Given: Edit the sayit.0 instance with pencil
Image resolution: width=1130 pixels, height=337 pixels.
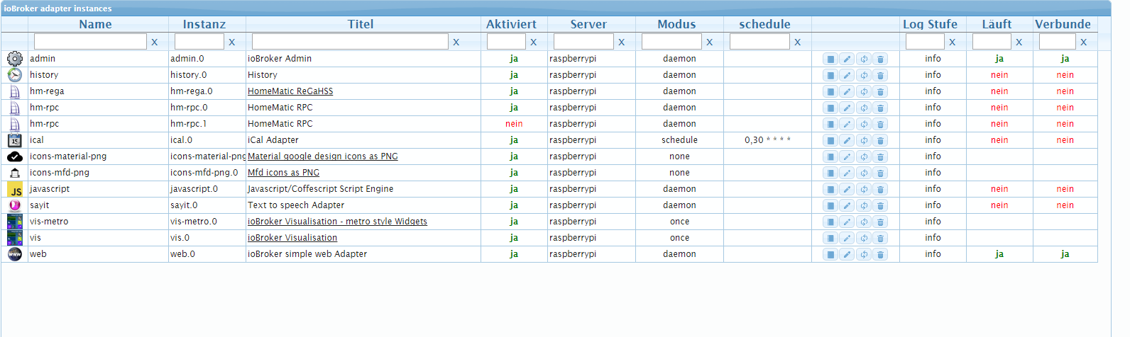Looking at the screenshot, I should 847,205.
